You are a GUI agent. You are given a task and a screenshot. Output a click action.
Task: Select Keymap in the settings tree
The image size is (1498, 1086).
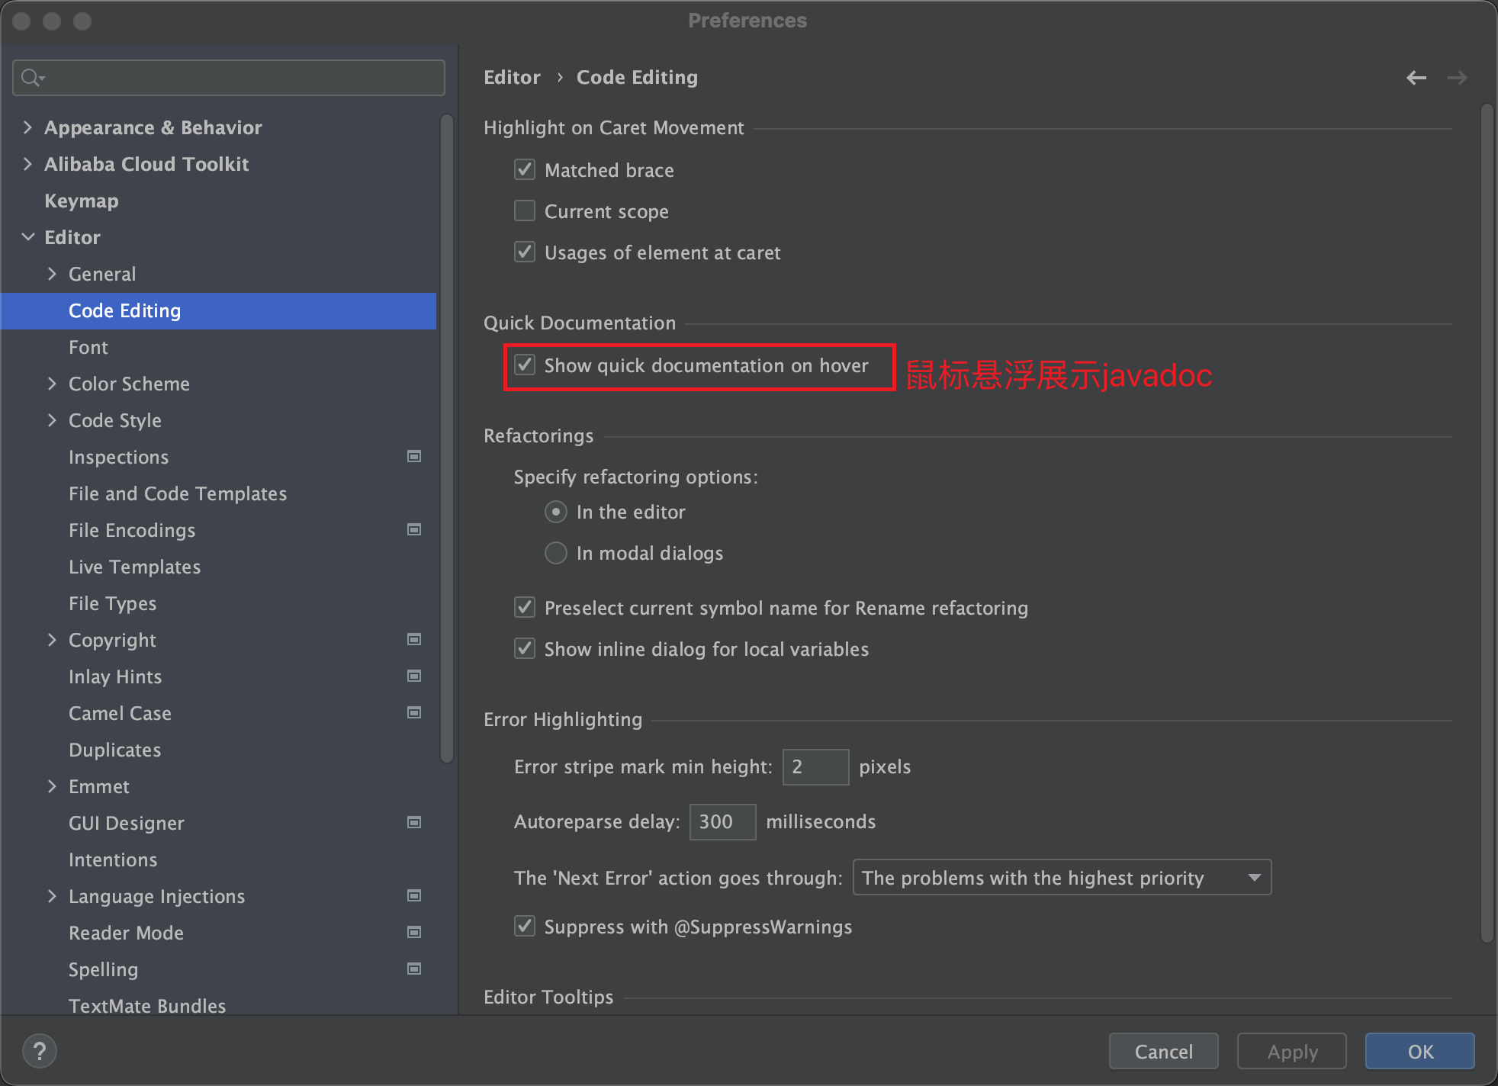tap(81, 201)
